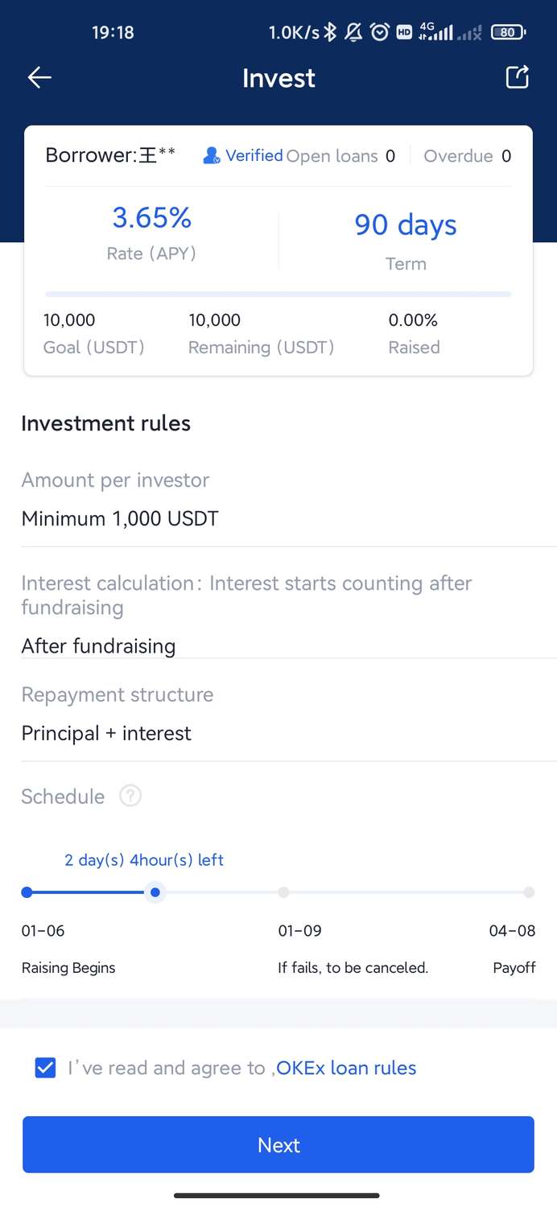Screen dimensions: 557x1207
Task: Tap the Verified user badge icon
Action: coord(212,155)
